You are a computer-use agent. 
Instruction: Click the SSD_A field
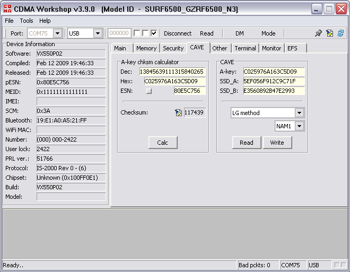274,81
